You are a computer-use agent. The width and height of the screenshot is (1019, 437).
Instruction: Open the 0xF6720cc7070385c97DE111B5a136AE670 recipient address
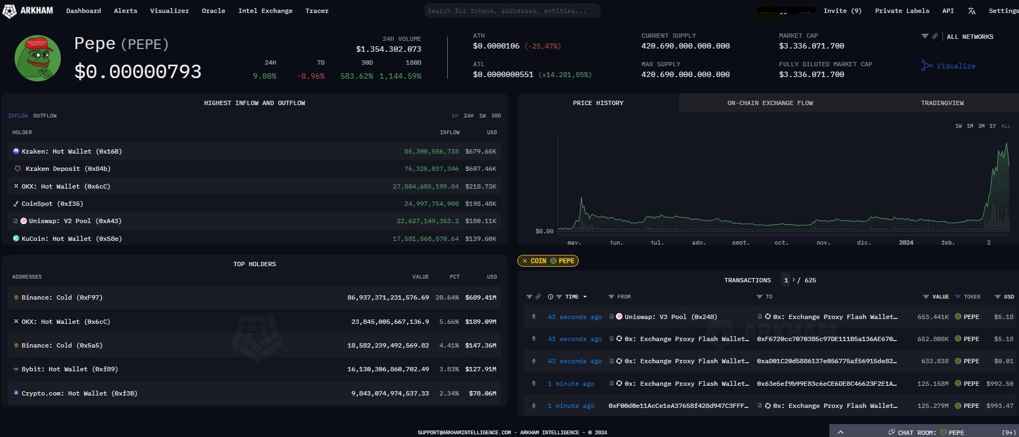(x=827, y=339)
